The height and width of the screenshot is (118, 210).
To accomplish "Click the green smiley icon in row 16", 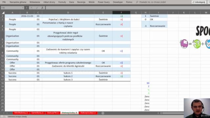I will point(121,76).
